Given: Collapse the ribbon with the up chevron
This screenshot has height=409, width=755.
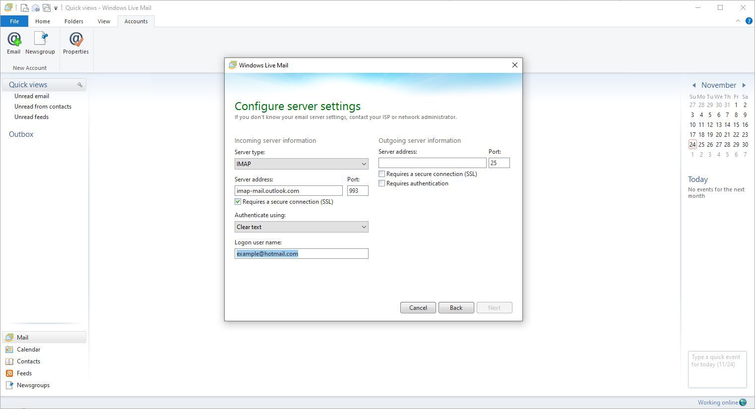Looking at the screenshot, I should pyautogui.click(x=738, y=21).
